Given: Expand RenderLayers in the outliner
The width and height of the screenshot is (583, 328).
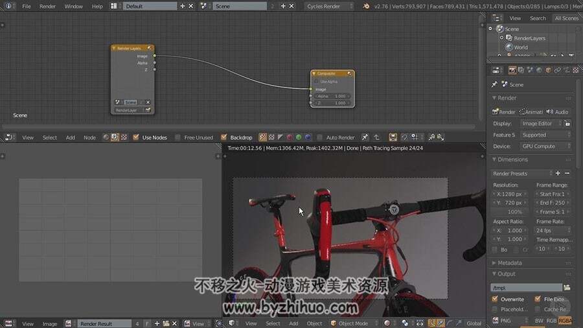Looking at the screenshot, I should click(501, 38).
